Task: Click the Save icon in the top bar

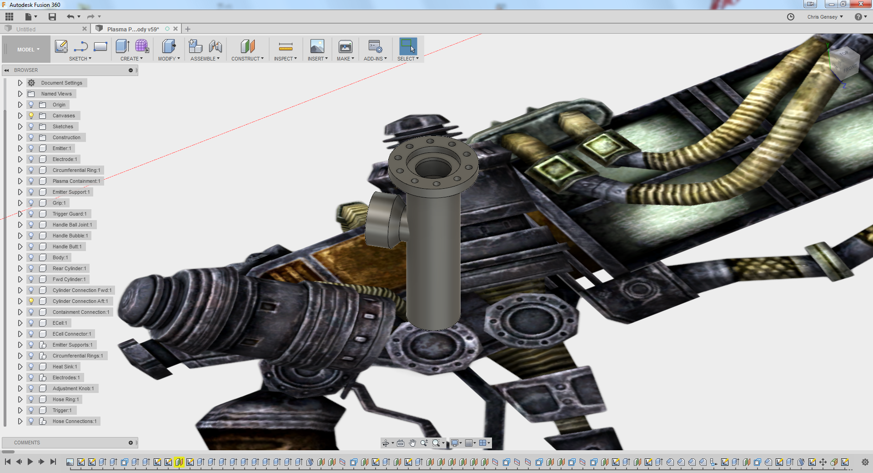Action: point(52,17)
